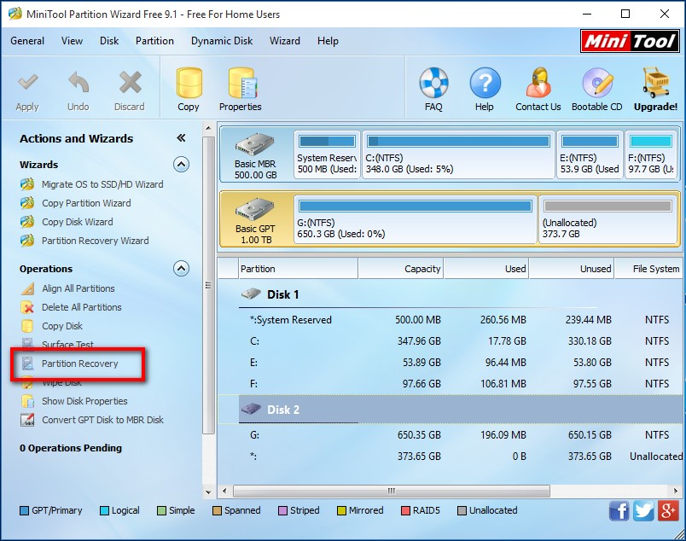This screenshot has width=686, height=541.
Task: Click the Undo arrow icon
Action: coord(78,84)
